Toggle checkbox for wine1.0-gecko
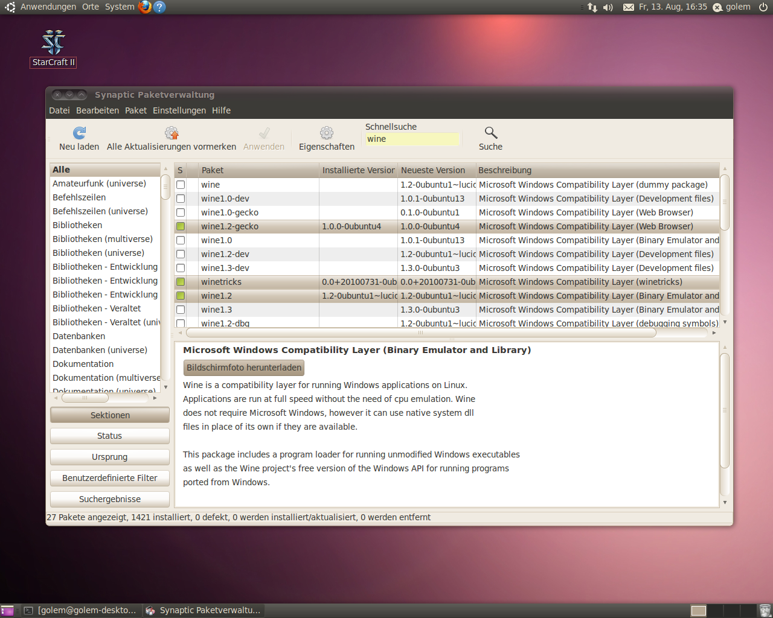This screenshot has height=618, width=773. point(181,212)
